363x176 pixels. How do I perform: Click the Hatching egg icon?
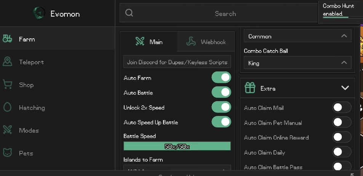7,108
